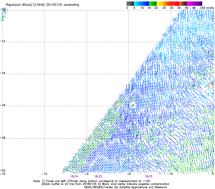Click the '>50 knots' legend label
The height and width of the screenshot is (189, 215).
207,8
